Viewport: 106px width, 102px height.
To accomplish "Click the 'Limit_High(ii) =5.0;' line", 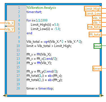I will point(45,25).
